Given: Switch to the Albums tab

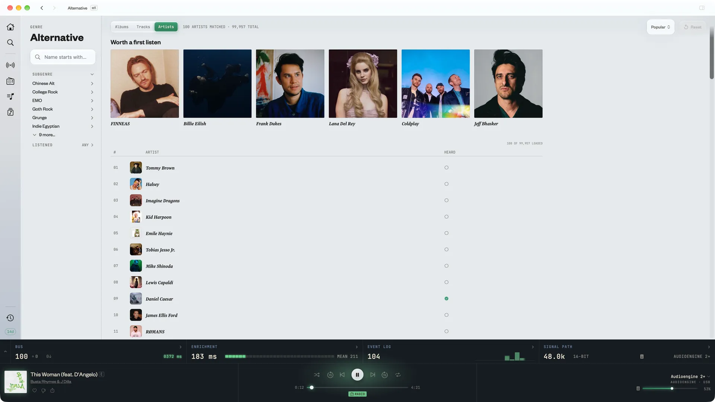Looking at the screenshot, I should (122, 27).
